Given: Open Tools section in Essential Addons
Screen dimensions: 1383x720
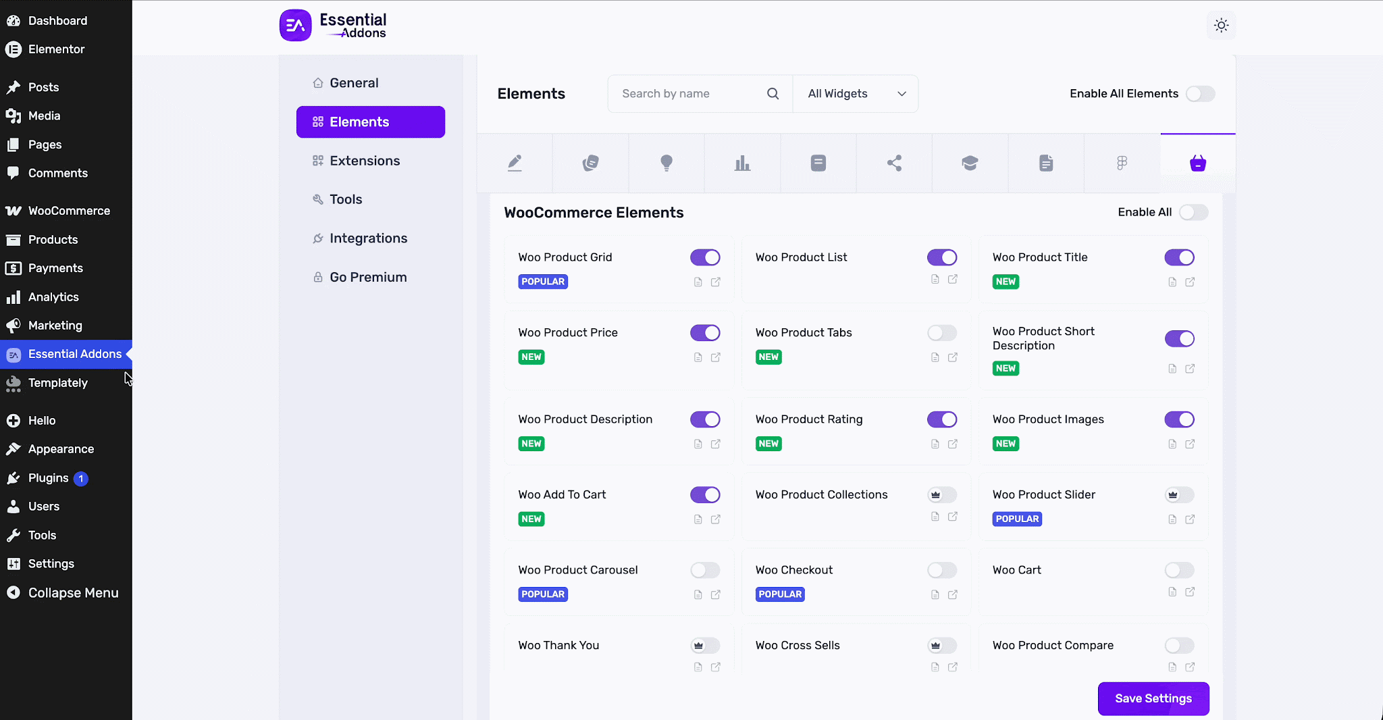Looking at the screenshot, I should 371,199.
